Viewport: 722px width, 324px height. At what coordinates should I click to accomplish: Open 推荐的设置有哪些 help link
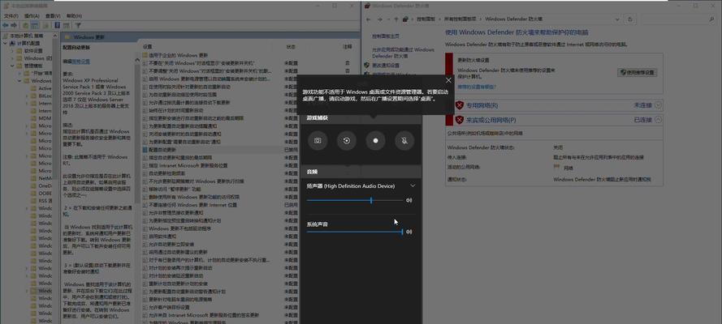[477, 87]
